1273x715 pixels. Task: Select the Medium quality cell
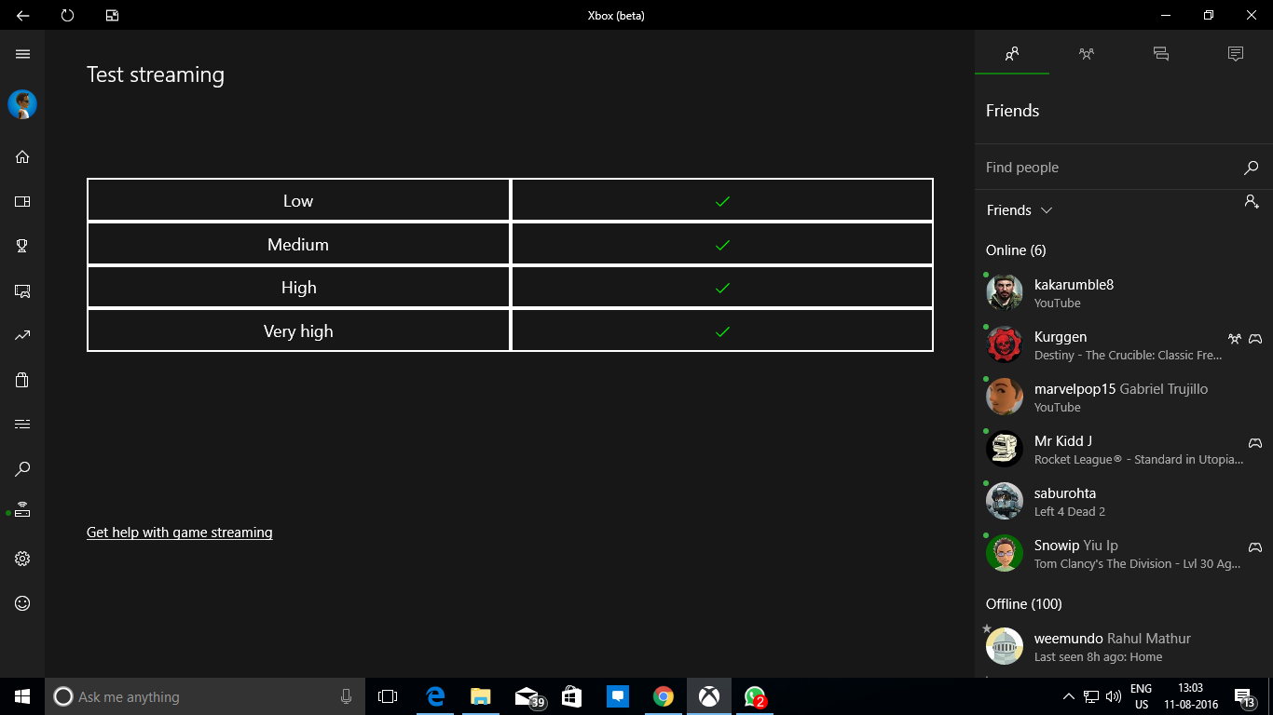pyautogui.click(x=298, y=244)
